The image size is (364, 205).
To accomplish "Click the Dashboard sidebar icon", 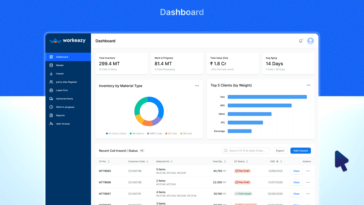I will [x=51, y=57].
